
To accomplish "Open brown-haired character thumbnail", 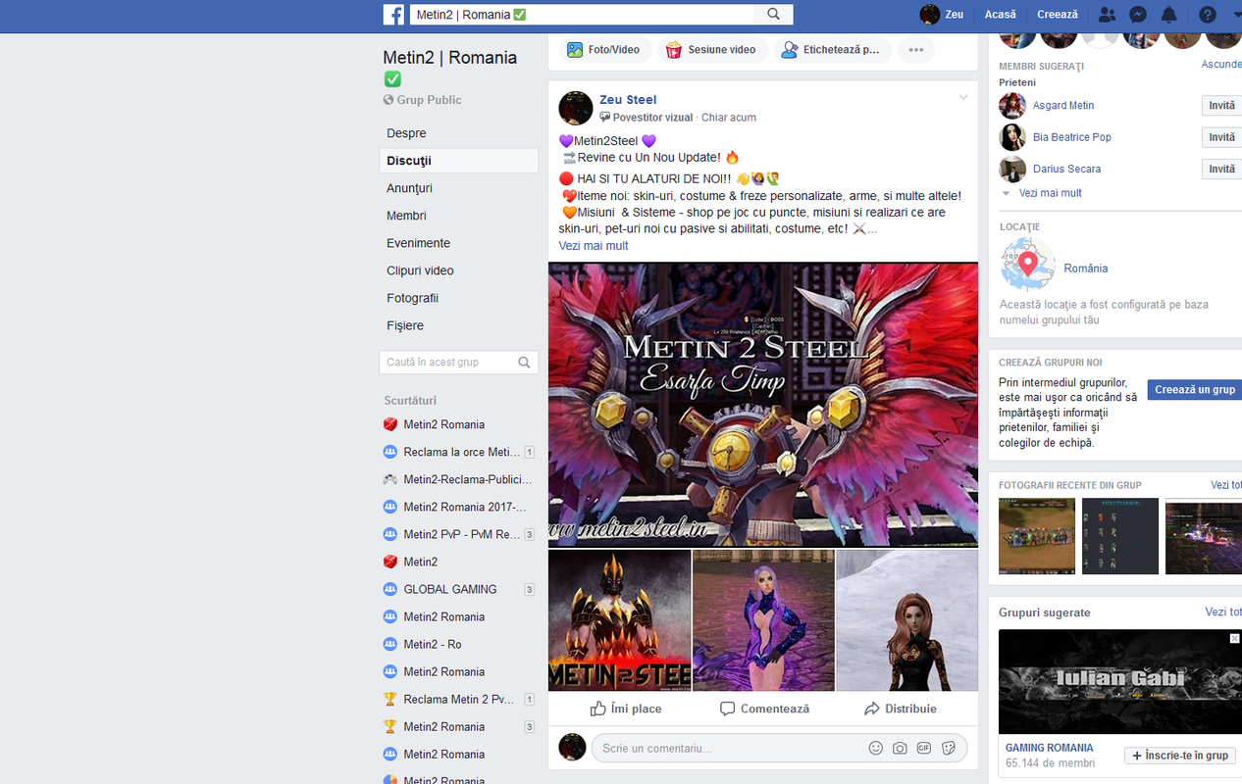I will [x=907, y=620].
